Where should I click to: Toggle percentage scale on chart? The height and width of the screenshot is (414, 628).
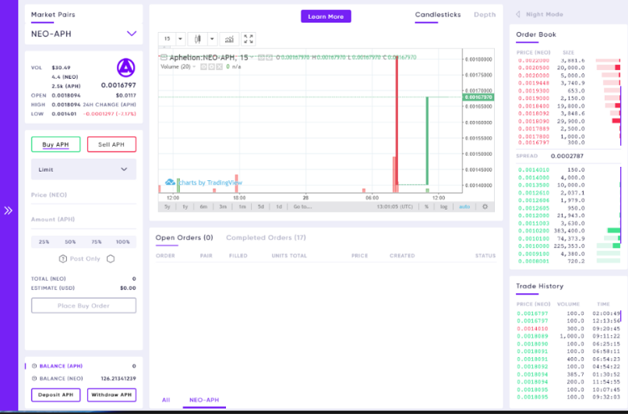point(426,207)
